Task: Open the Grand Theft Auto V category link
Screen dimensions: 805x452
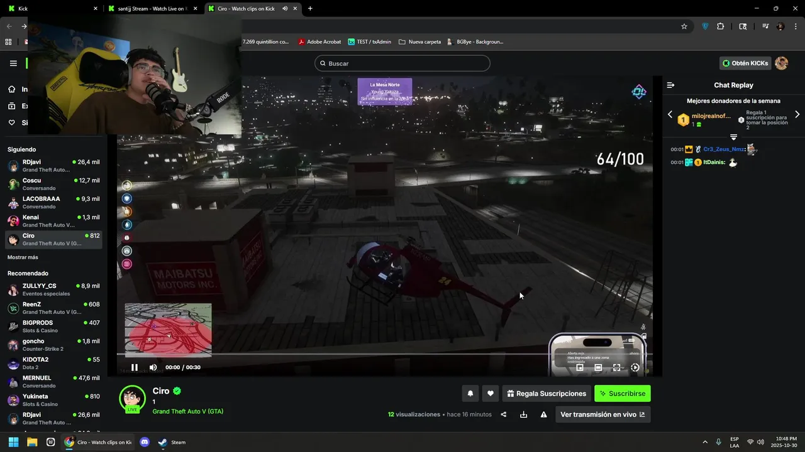Action: pyautogui.click(x=187, y=412)
